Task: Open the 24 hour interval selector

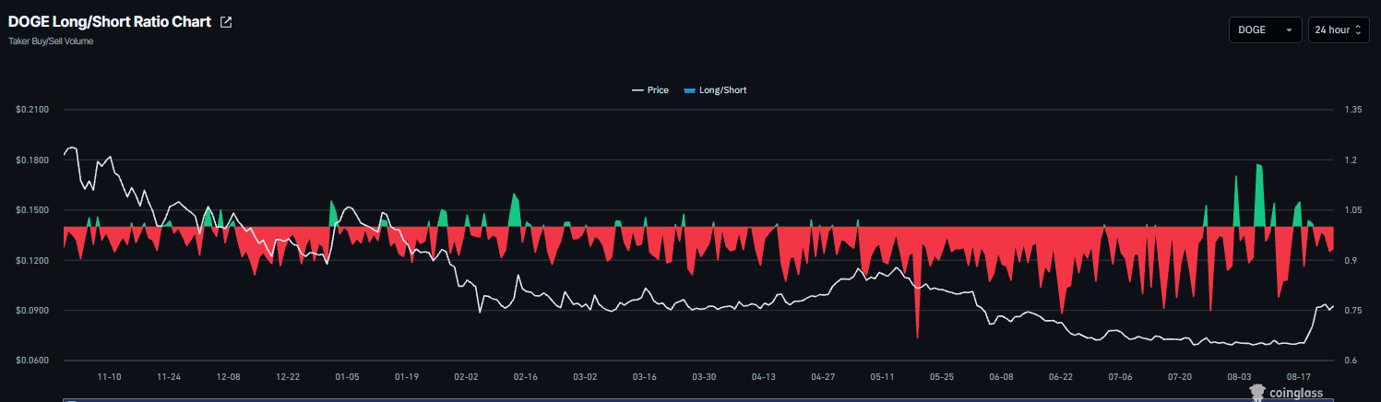Action: pyautogui.click(x=1338, y=30)
